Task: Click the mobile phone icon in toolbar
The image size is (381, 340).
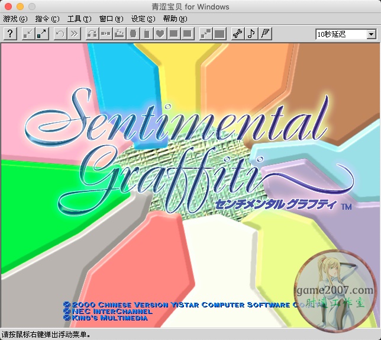Action: click(147, 34)
